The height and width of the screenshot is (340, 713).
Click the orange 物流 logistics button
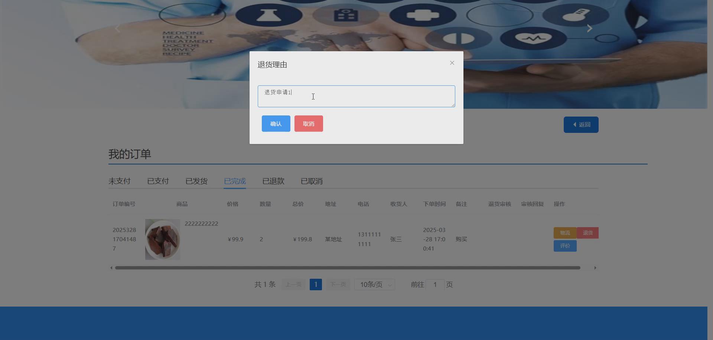pos(564,233)
